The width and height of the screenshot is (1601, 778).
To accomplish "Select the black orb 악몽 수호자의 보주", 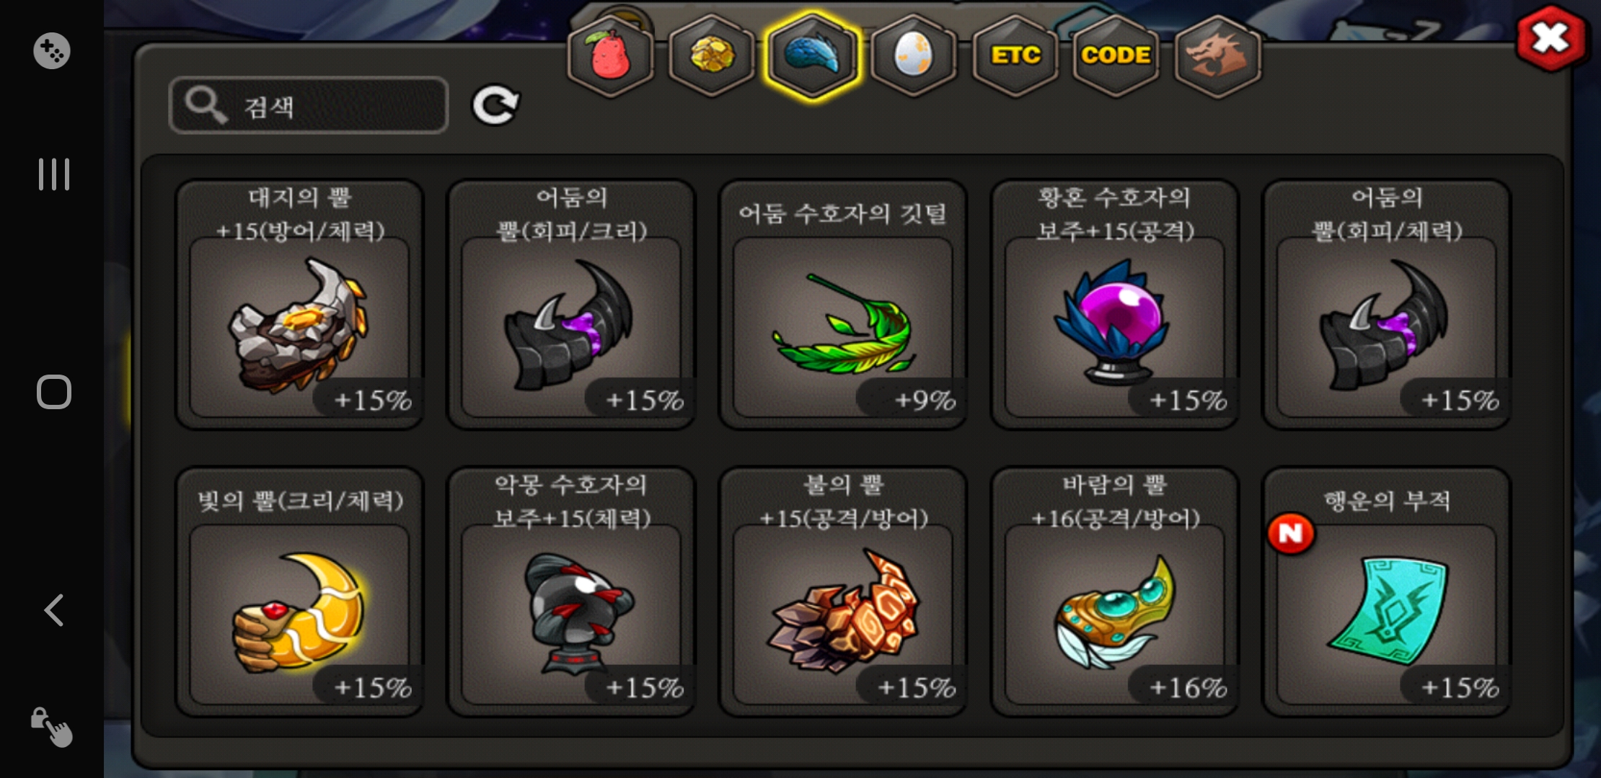I will coord(571,591).
